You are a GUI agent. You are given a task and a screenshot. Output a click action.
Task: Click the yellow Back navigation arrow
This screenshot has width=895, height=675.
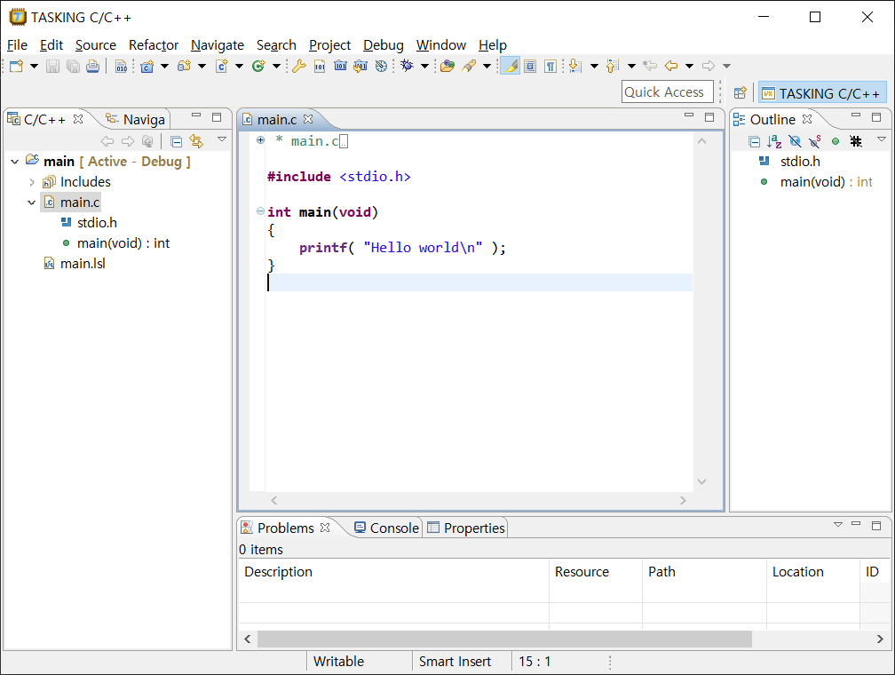pos(671,67)
